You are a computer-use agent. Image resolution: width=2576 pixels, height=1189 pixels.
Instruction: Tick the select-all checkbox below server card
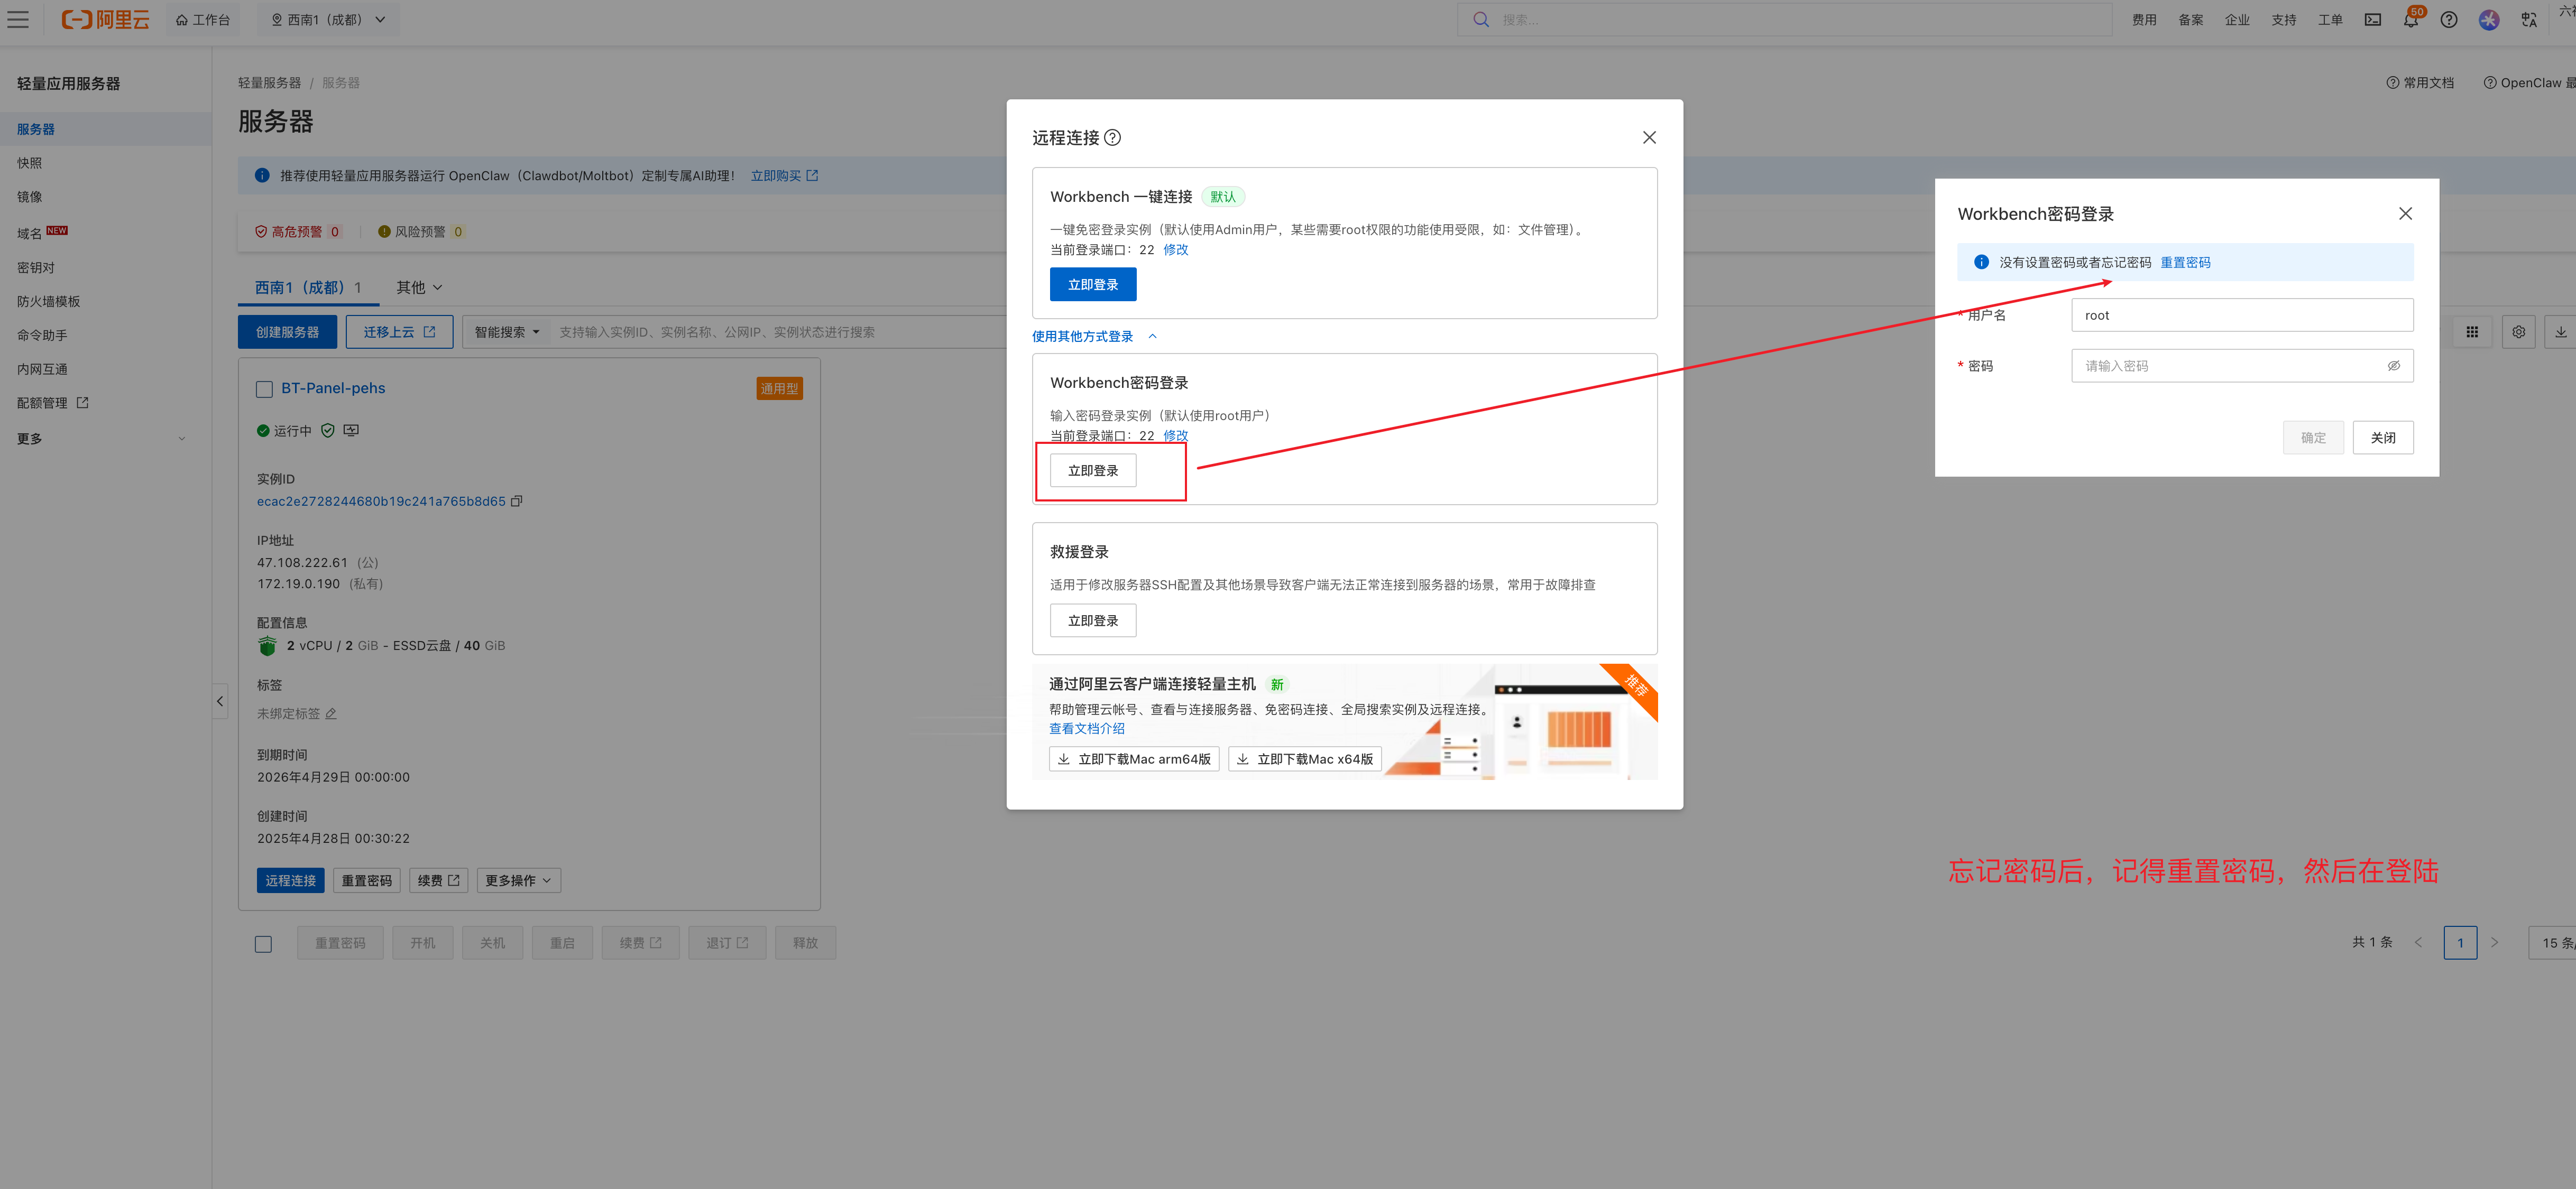tap(263, 943)
